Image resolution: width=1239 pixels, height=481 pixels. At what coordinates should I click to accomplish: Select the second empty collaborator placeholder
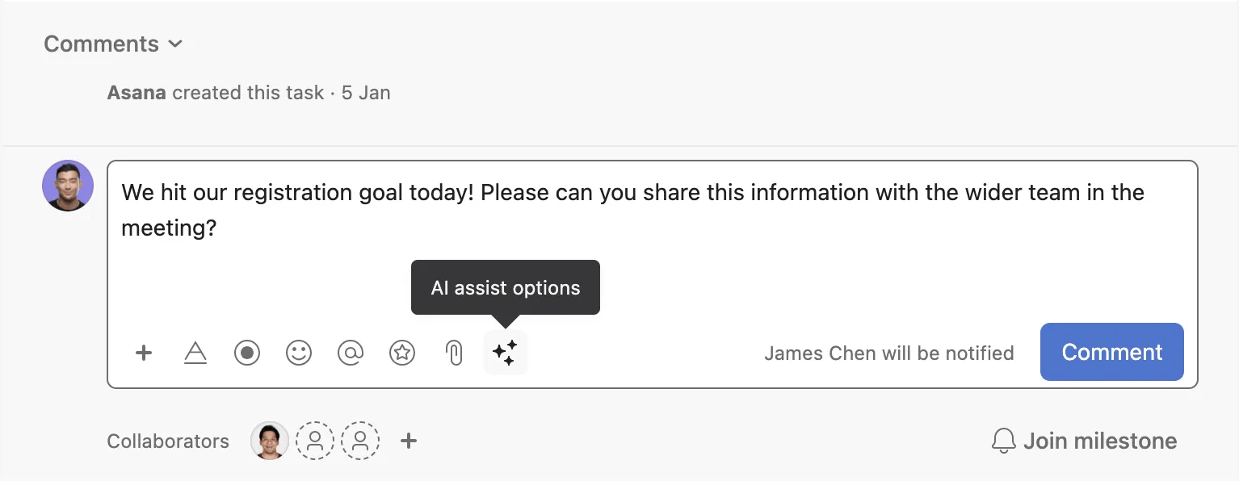[x=361, y=441]
